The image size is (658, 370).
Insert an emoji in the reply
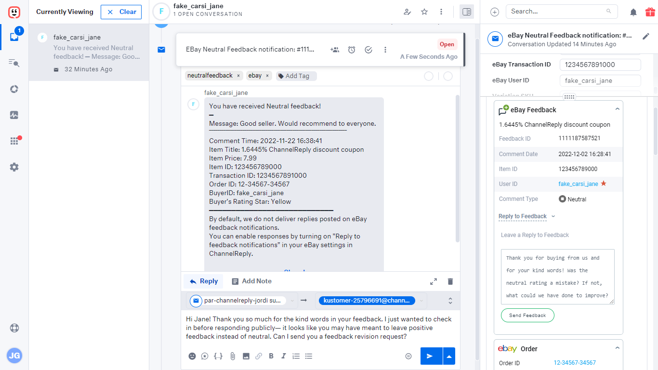click(x=192, y=356)
